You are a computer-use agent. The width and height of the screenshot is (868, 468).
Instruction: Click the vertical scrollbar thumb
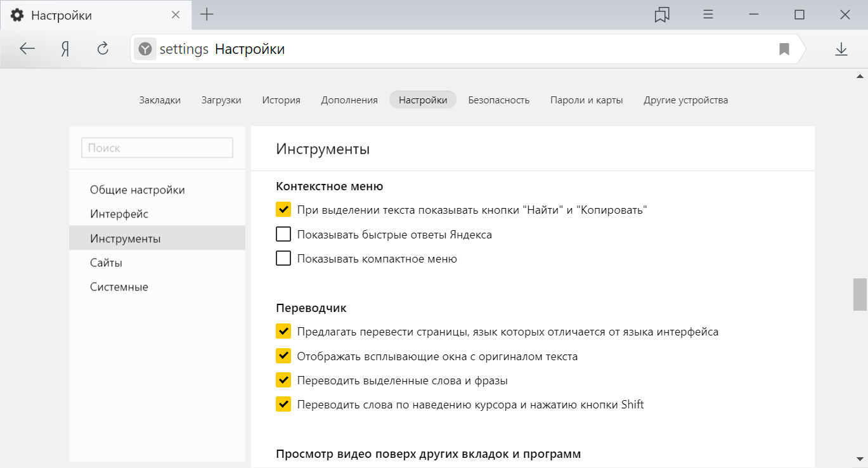pyautogui.click(x=859, y=294)
